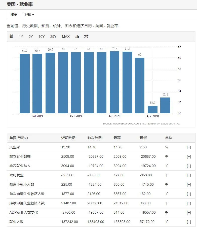
Task: Select the MAX time range
Action: (66, 37)
